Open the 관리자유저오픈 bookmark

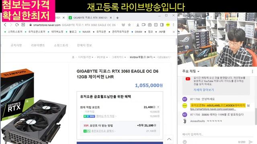(120, 32)
